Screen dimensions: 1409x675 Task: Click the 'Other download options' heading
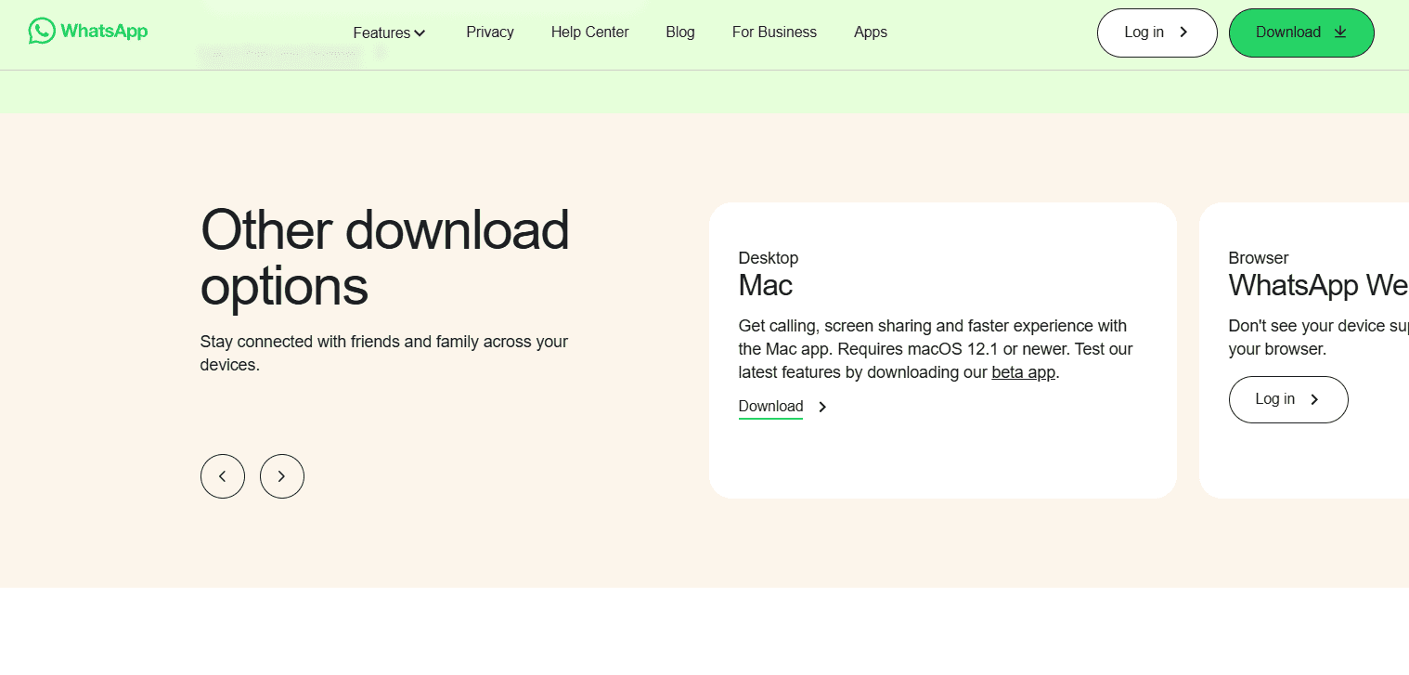(384, 257)
